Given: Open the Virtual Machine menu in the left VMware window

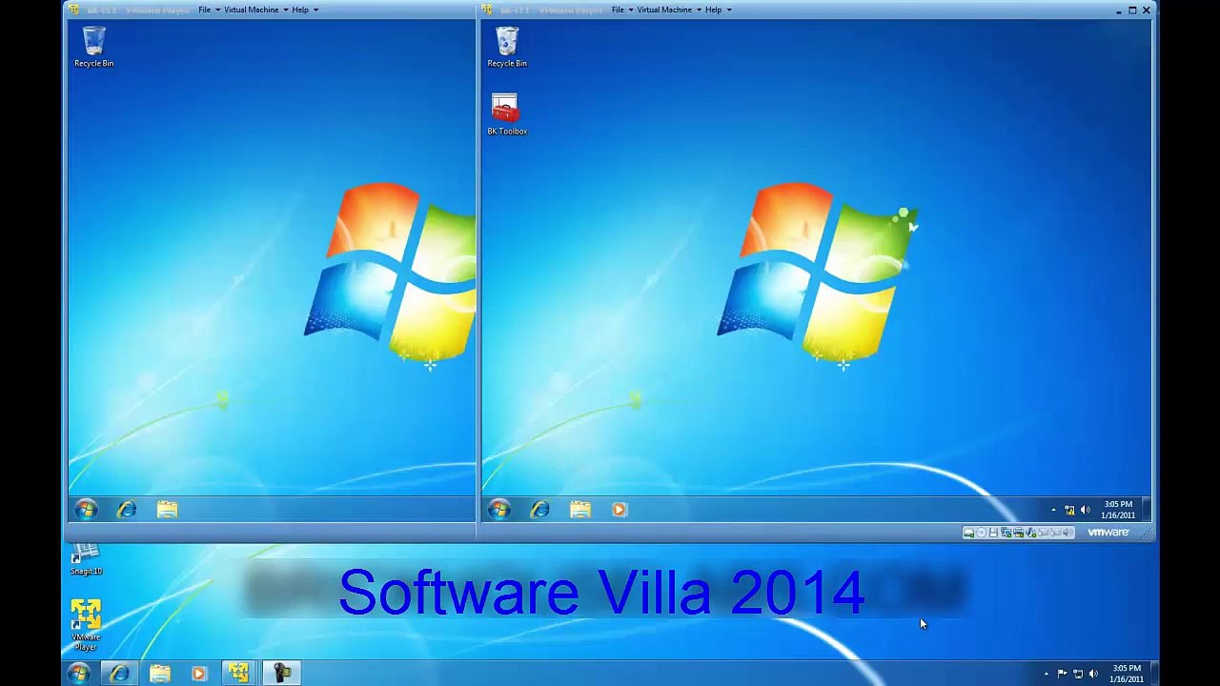Looking at the screenshot, I should 255,10.
